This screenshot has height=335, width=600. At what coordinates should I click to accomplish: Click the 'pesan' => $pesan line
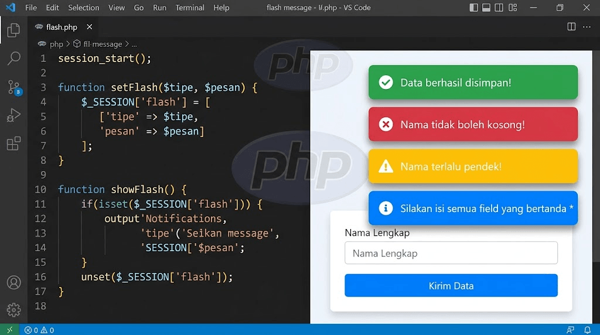pyautogui.click(x=152, y=131)
